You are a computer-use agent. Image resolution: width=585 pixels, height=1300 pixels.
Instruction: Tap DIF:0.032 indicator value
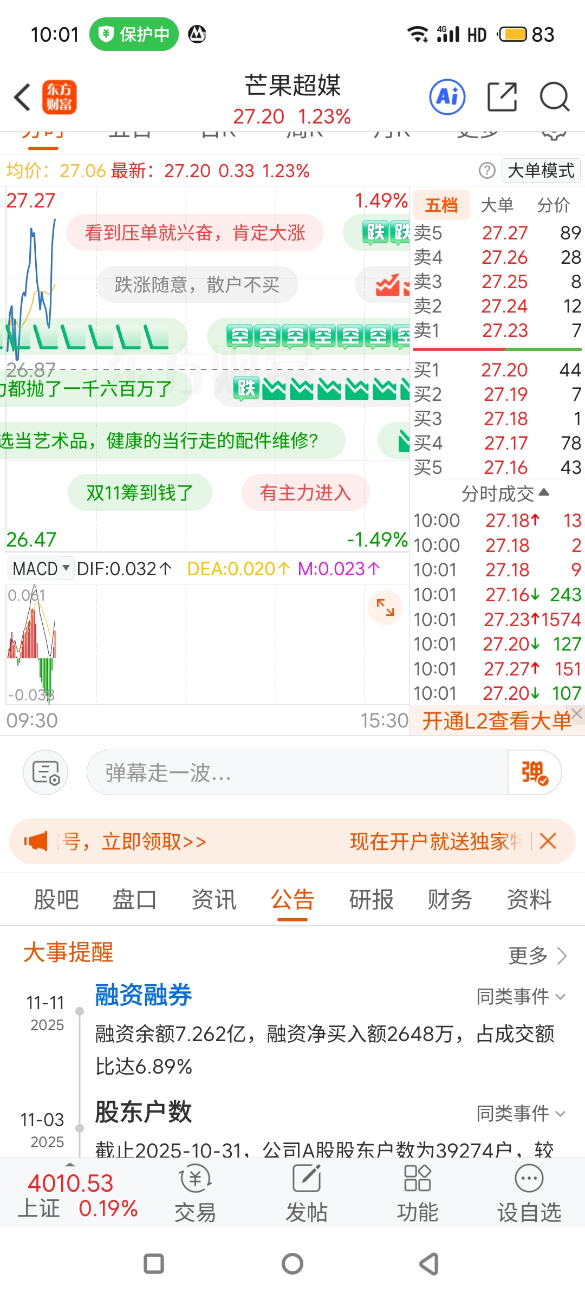click(124, 569)
